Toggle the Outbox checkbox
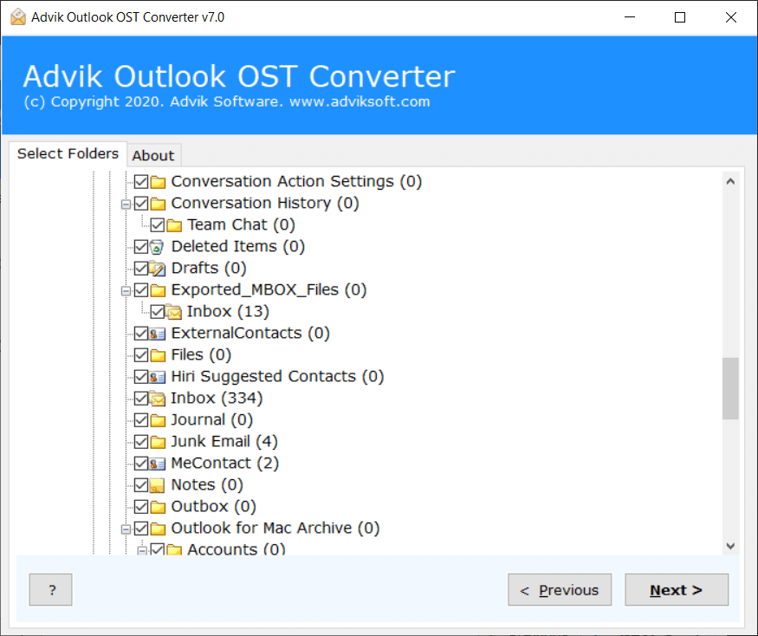This screenshot has width=758, height=636. click(x=141, y=507)
